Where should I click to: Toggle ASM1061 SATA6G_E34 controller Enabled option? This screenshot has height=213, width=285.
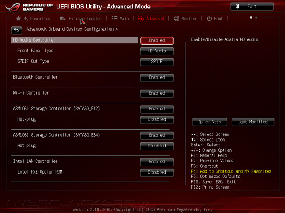[x=157, y=135]
